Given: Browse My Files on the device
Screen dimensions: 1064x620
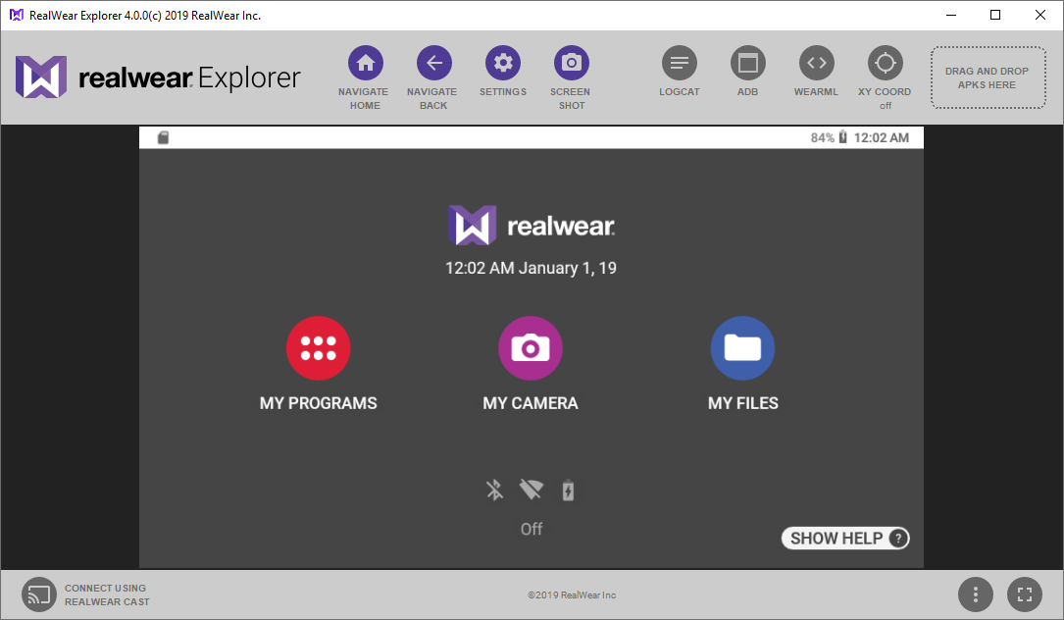Looking at the screenshot, I should pos(742,347).
